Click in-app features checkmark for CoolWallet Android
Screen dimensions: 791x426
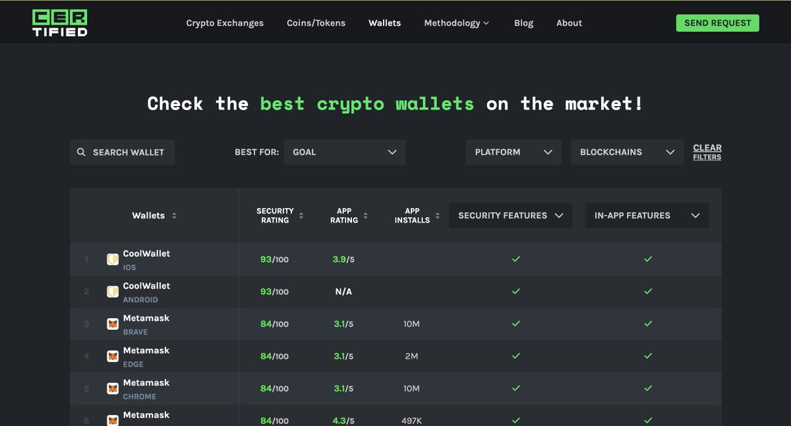(648, 292)
